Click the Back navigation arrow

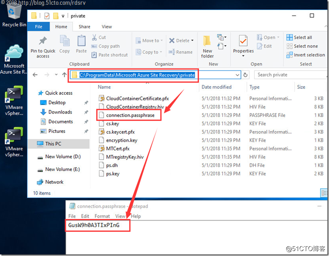click(x=35, y=75)
